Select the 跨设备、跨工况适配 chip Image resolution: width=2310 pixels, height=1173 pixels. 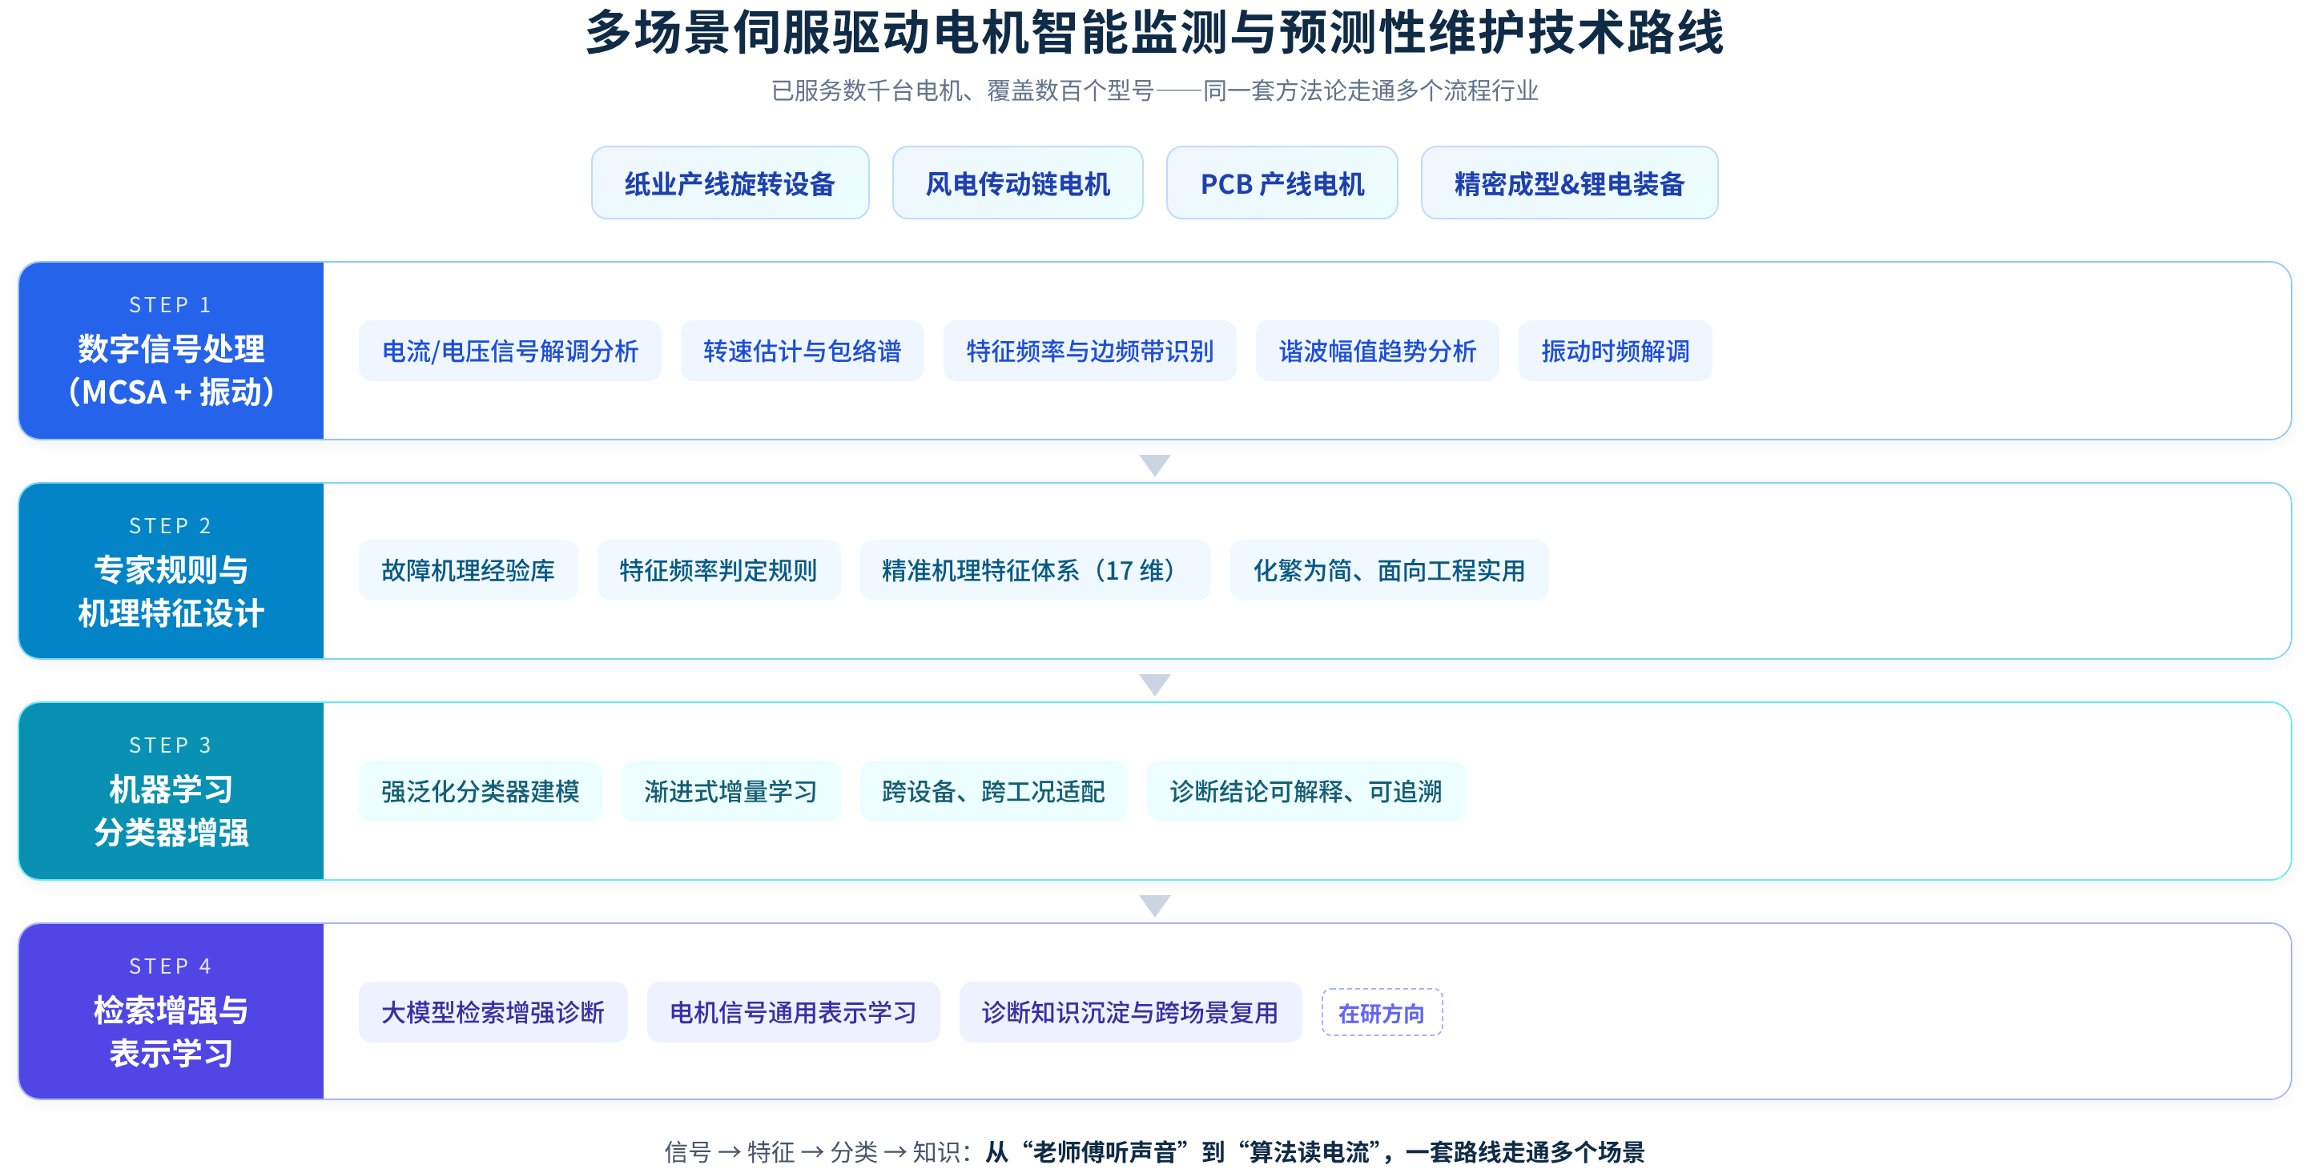[992, 791]
